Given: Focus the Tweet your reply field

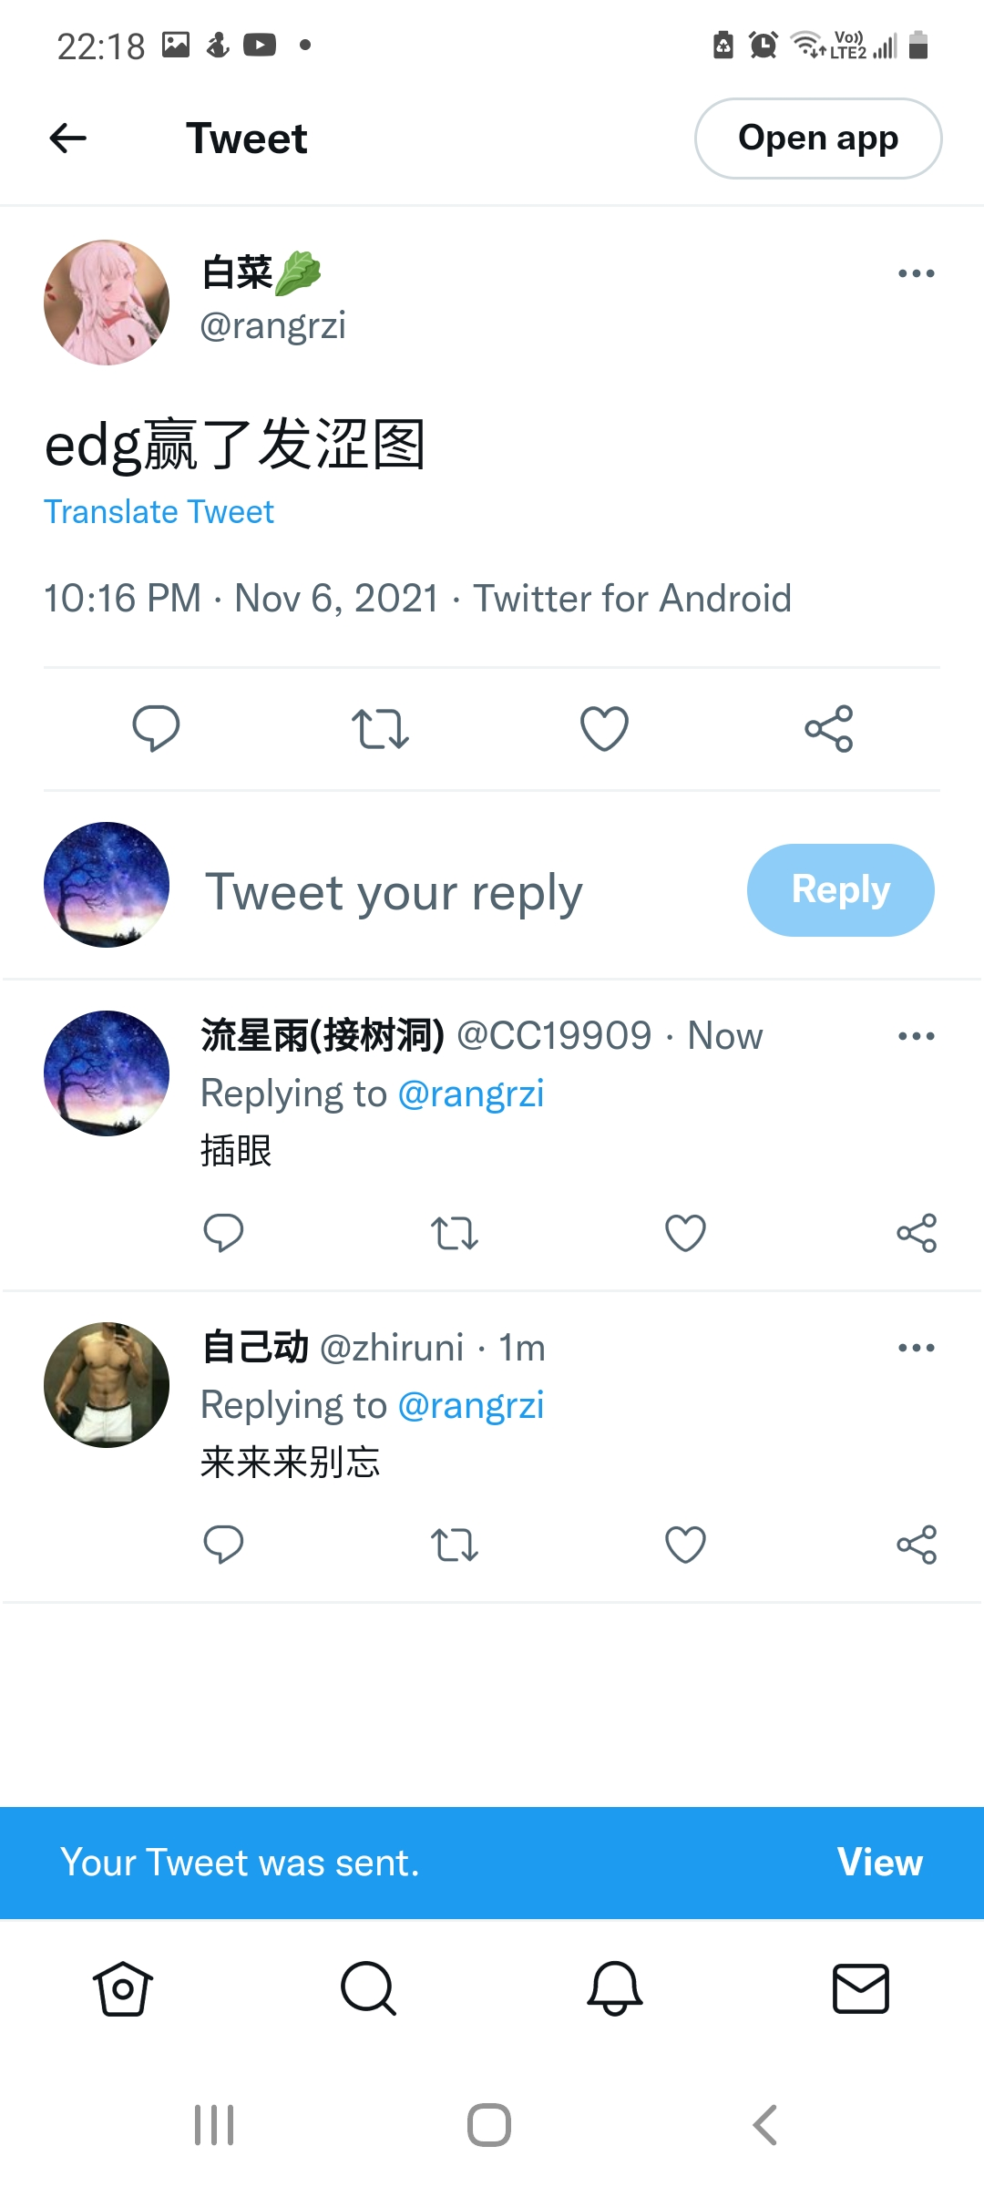Looking at the screenshot, I should click(x=394, y=891).
